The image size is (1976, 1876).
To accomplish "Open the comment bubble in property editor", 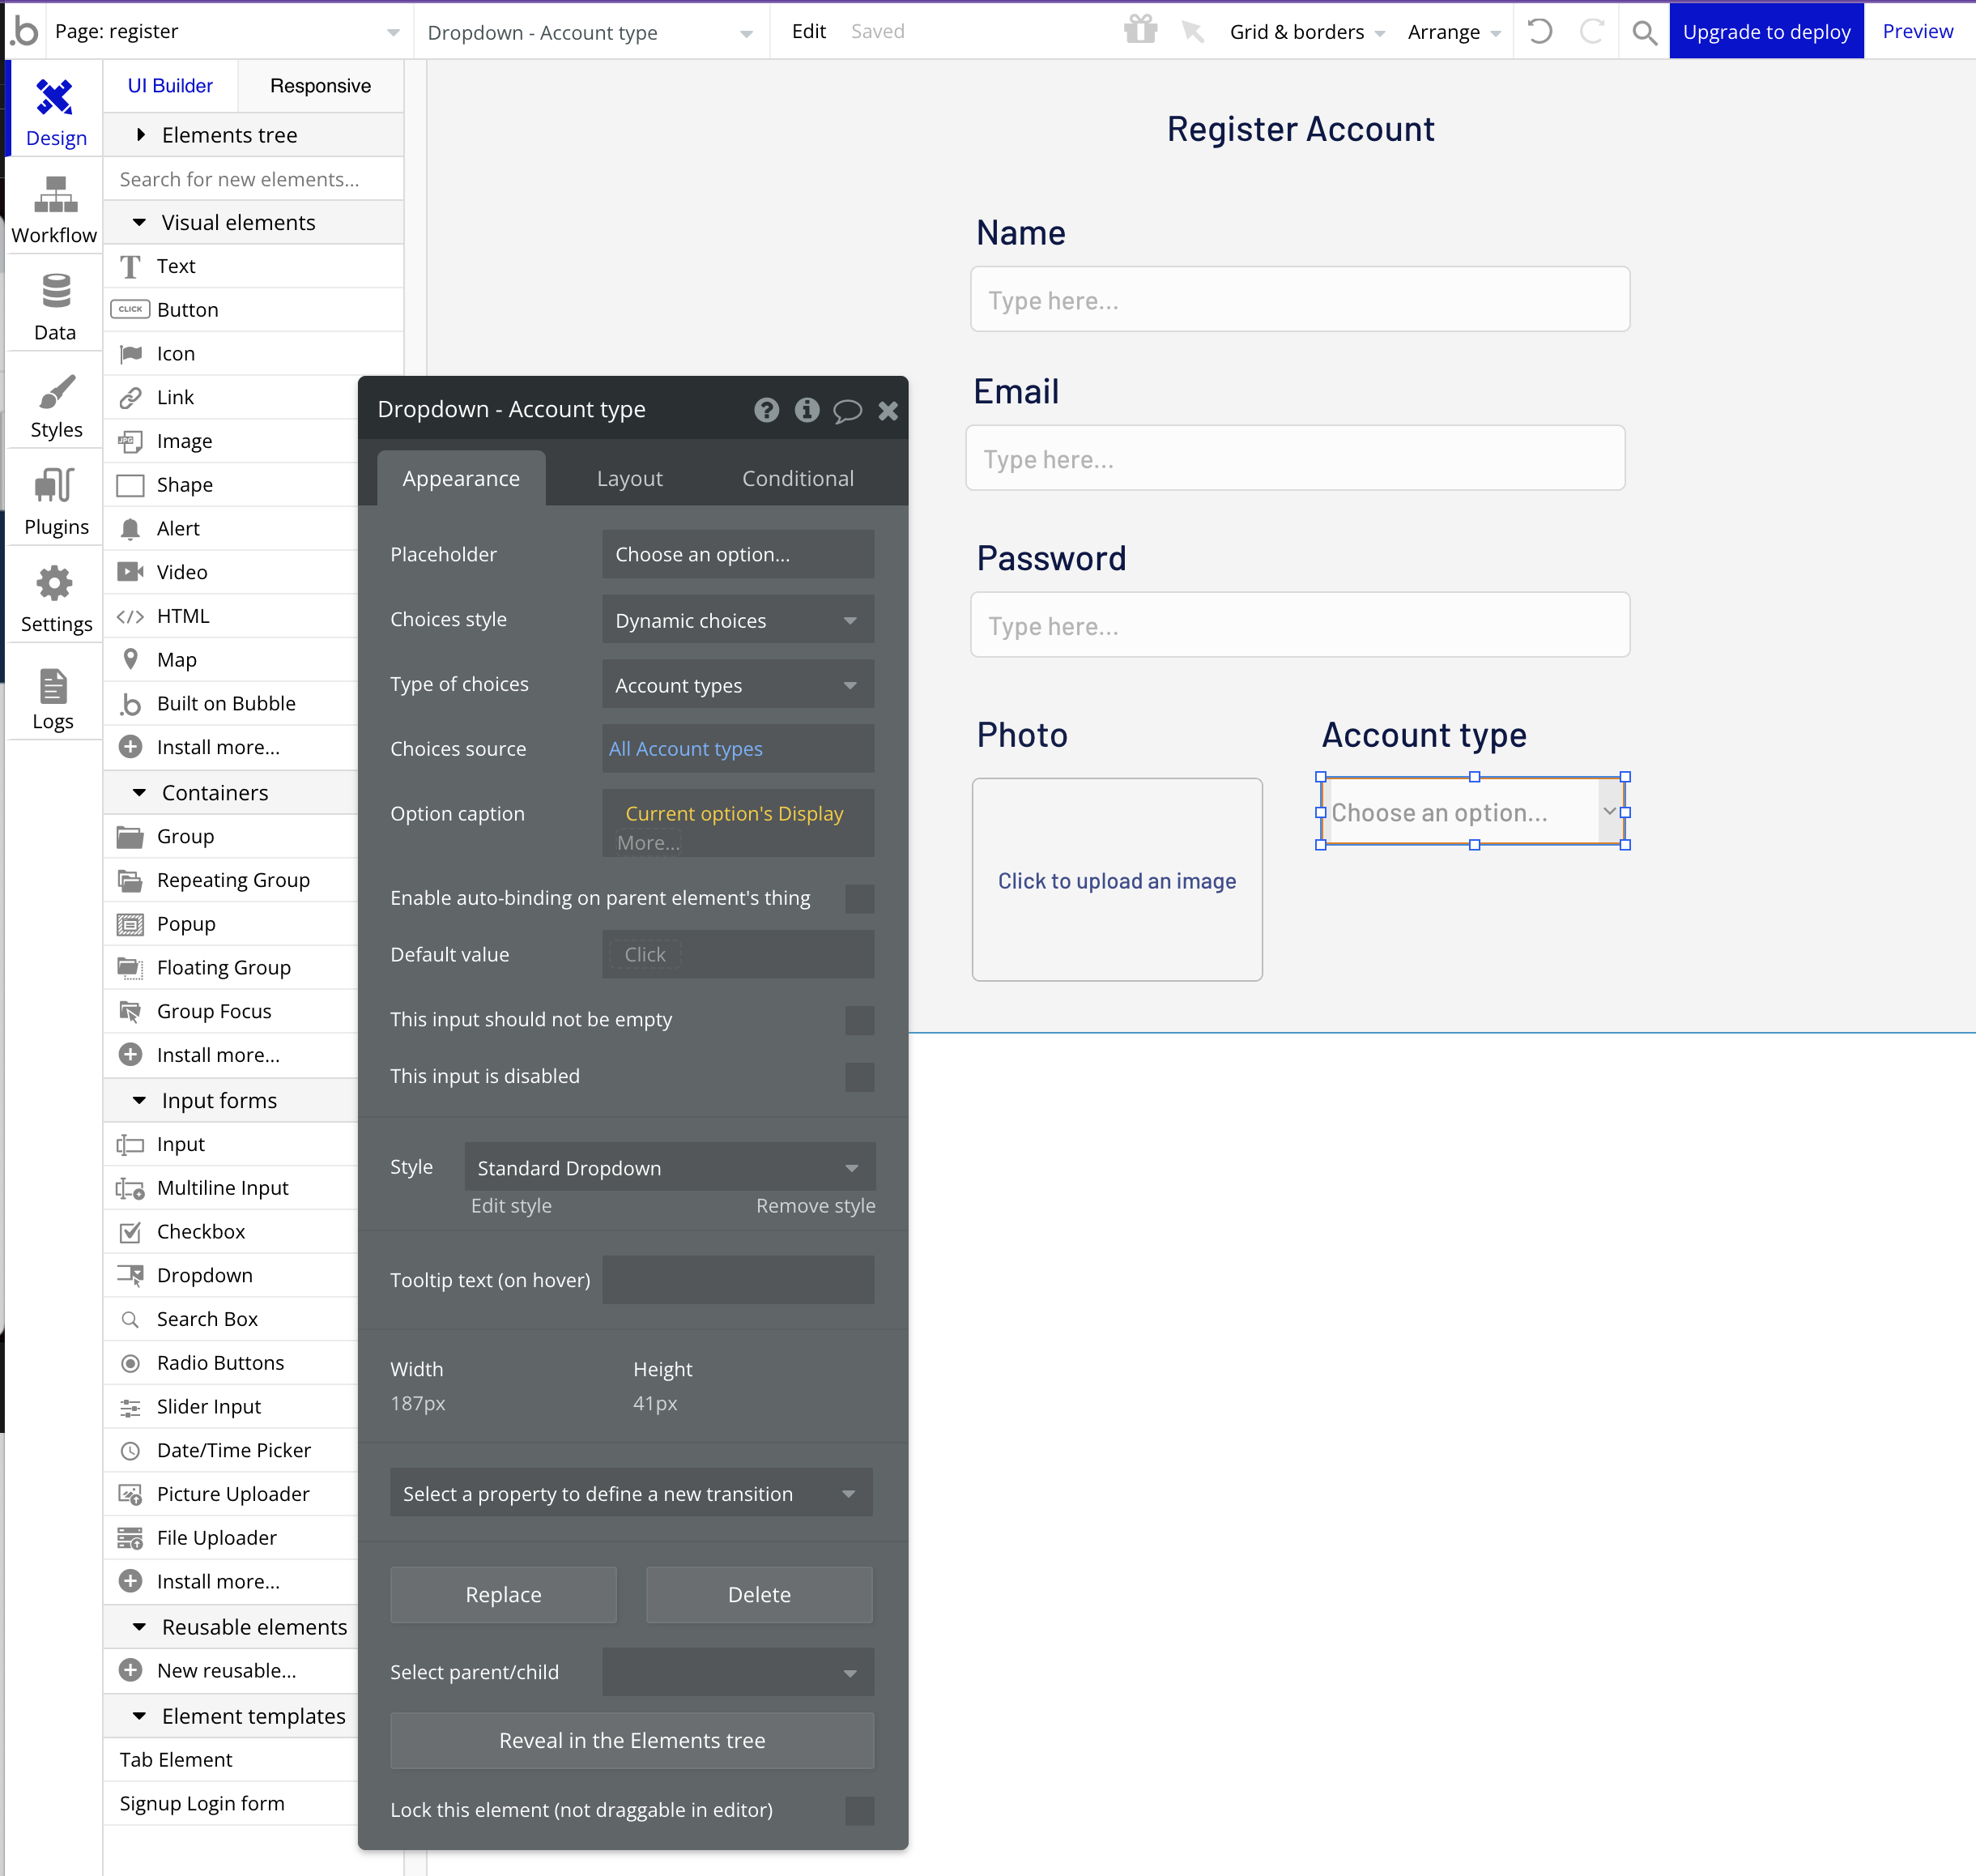I will (x=847, y=410).
